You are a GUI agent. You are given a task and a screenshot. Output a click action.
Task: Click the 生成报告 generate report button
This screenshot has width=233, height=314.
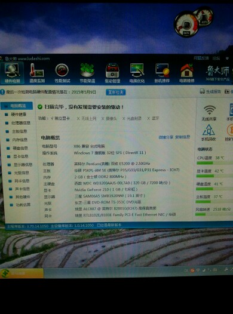210,91
